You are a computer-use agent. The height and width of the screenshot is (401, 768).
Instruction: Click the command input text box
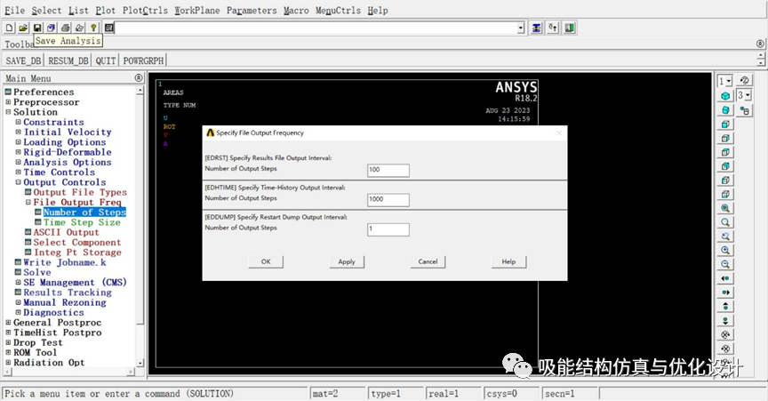(316, 28)
